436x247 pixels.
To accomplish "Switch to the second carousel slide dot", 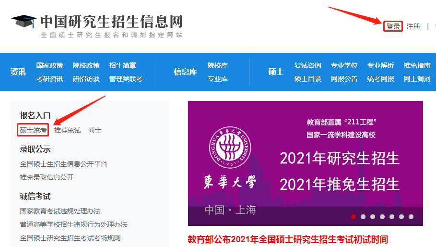I will pos(363,217).
